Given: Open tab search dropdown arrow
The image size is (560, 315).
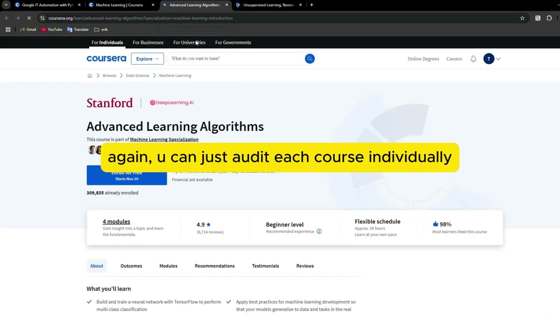Looking at the screenshot, I should pos(6,5).
